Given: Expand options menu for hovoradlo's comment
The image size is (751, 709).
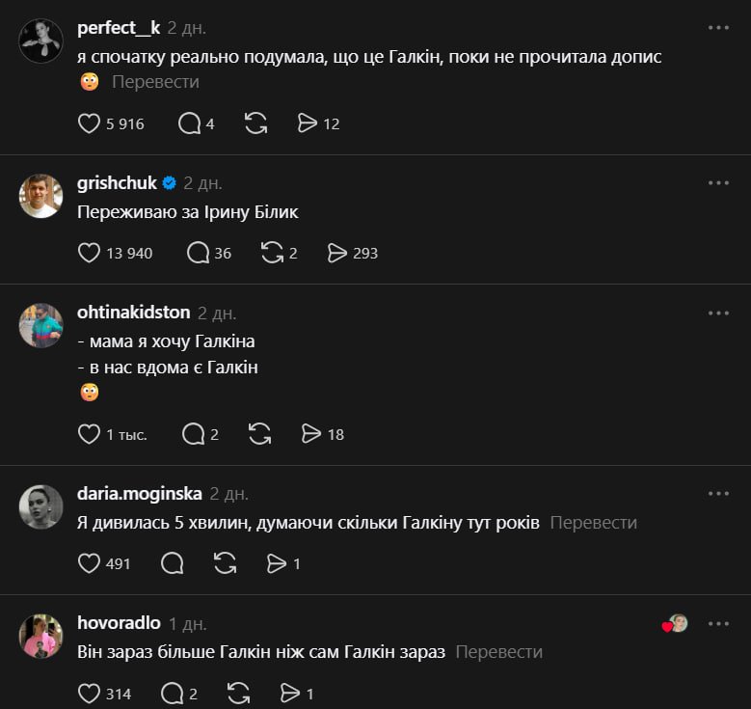Looking at the screenshot, I should pos(718,624).
